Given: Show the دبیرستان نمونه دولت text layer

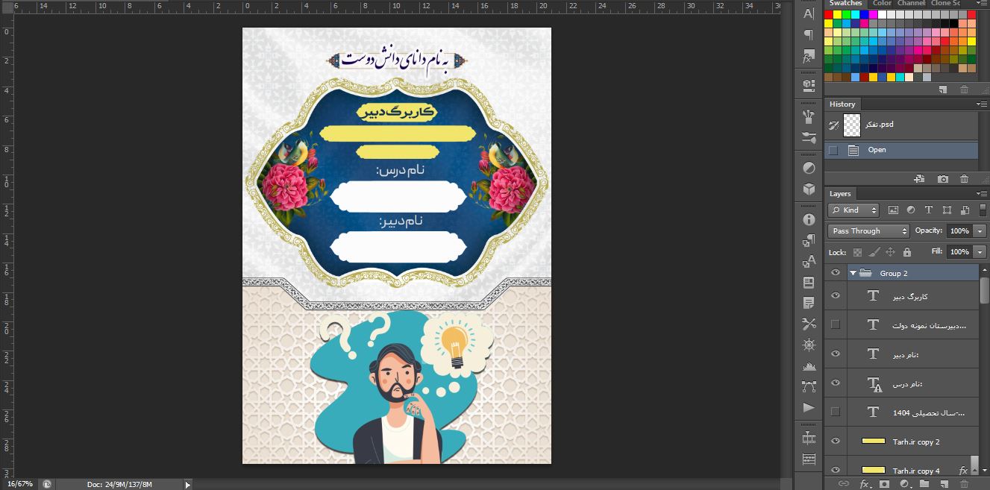Looking at the screenshot, I should pyautogui.click(x=836, y=324).
